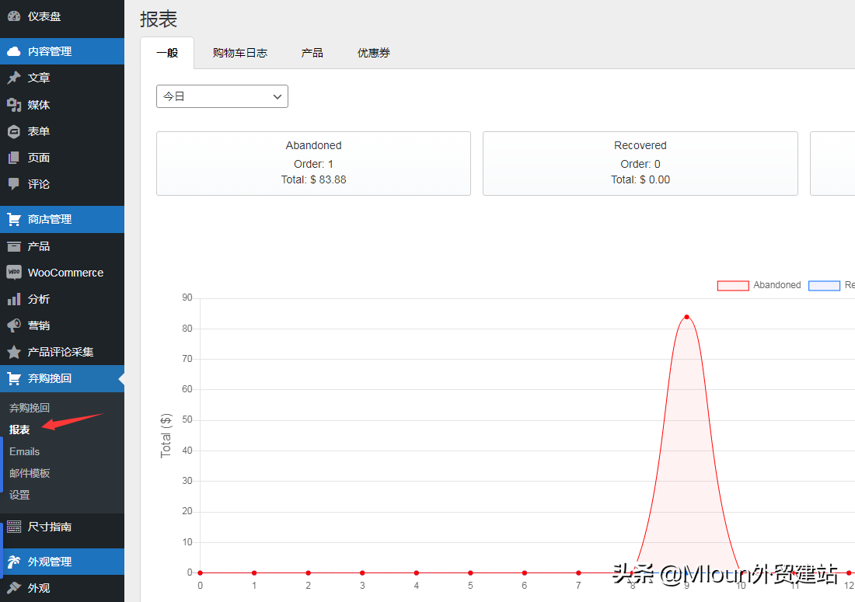Open the 分析 analytics menu
The width and height of the screenshot is (855, 602).
click(x=62, y=299)
